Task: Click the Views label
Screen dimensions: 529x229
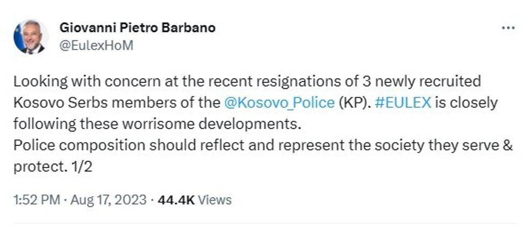Action: (215, 200)
